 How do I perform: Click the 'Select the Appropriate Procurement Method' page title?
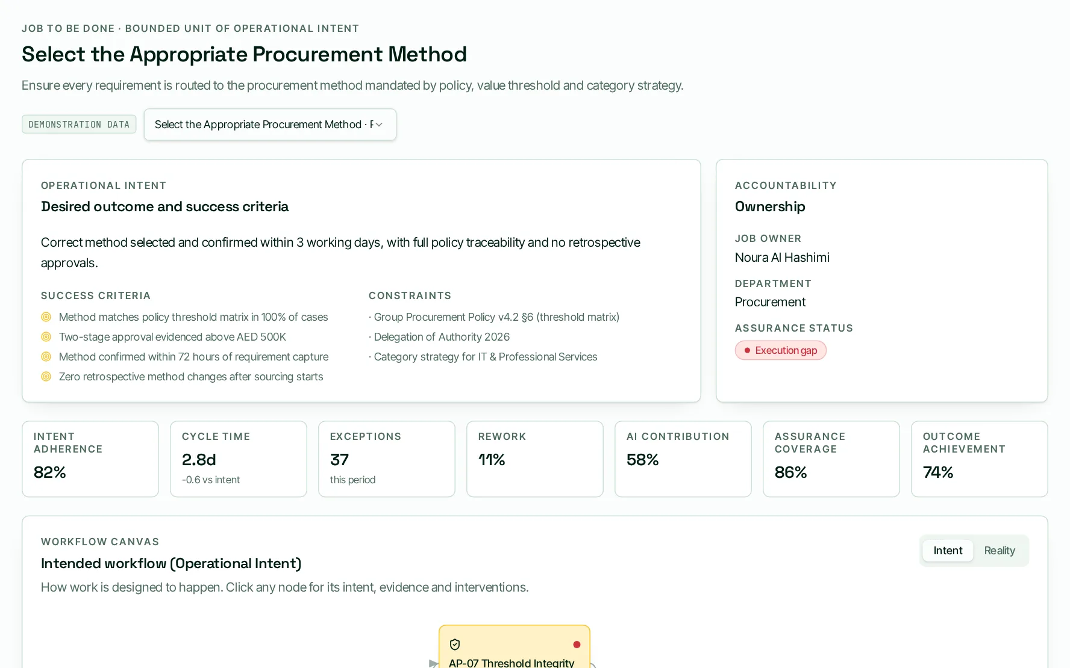tap(244, 54)
